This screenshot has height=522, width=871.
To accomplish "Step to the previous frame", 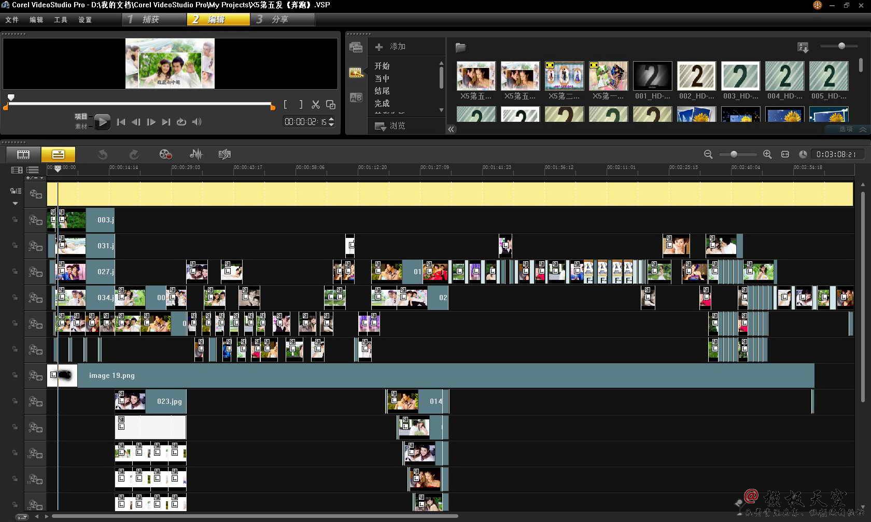I will pos(136,122).
